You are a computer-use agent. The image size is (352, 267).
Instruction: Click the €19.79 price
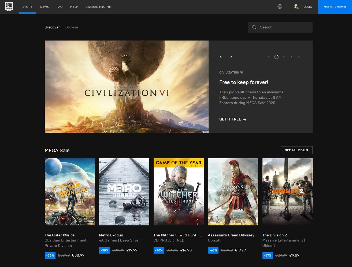pyautogui.click(x=240, y=250)
